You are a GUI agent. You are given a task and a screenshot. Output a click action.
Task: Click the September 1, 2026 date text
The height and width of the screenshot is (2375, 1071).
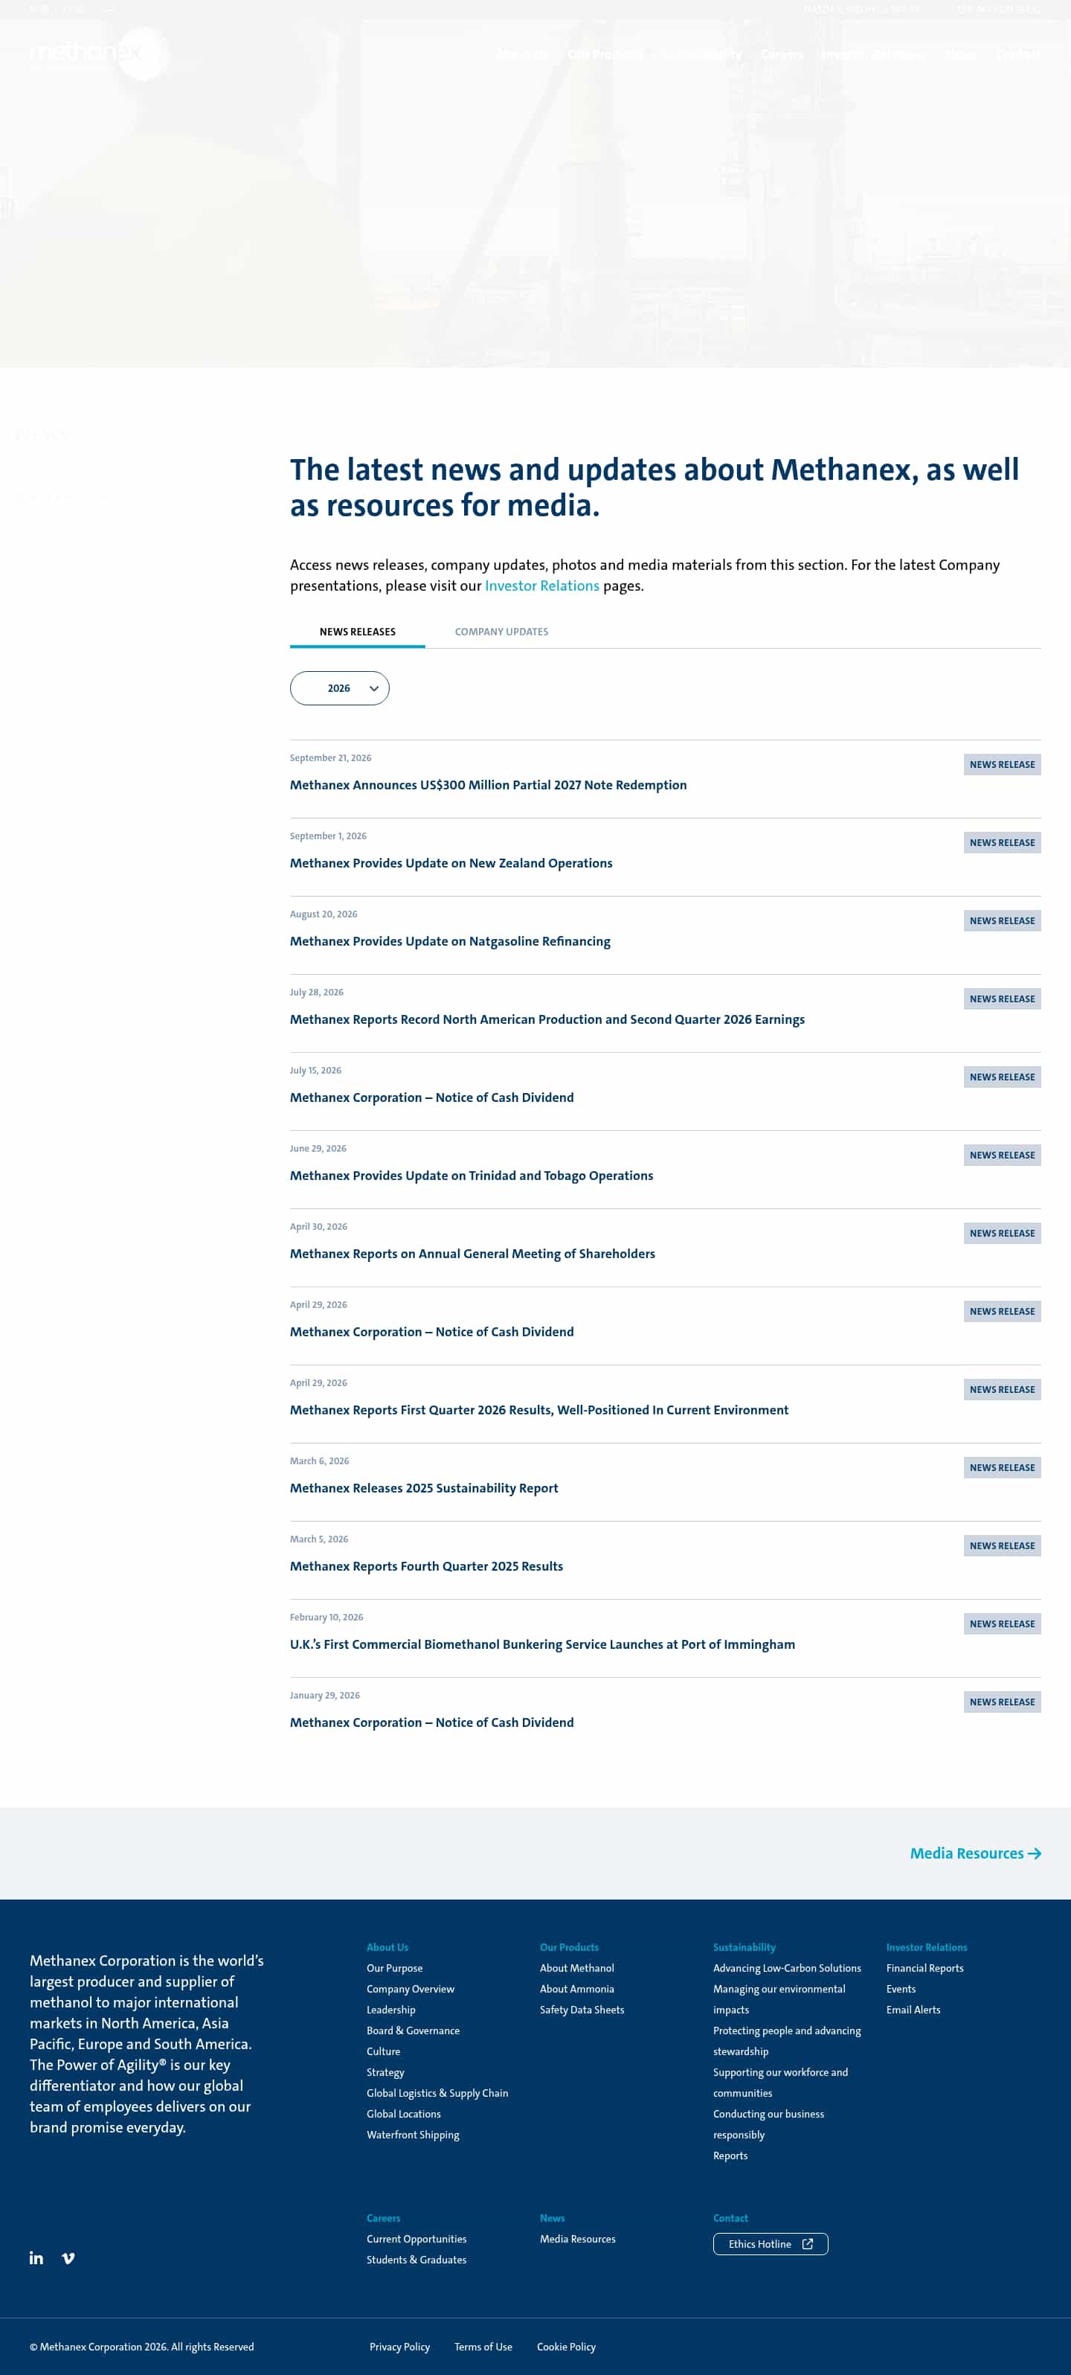(x=328, y=836)
